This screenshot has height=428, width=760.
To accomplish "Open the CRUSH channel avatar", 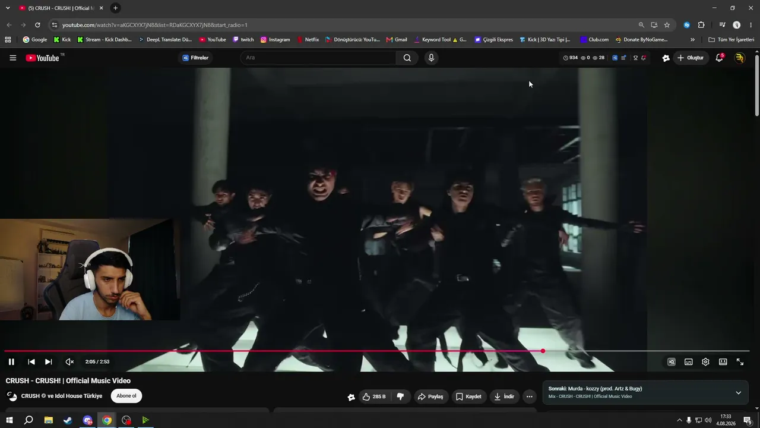I will click(x=12, y=396).
